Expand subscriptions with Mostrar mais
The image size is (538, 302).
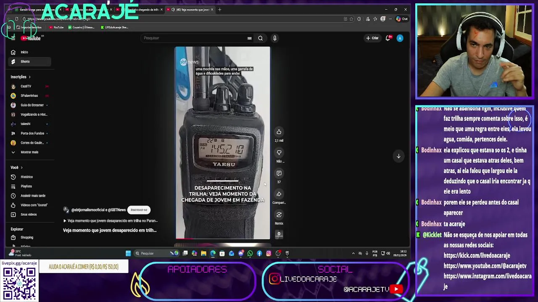(29, 152)
